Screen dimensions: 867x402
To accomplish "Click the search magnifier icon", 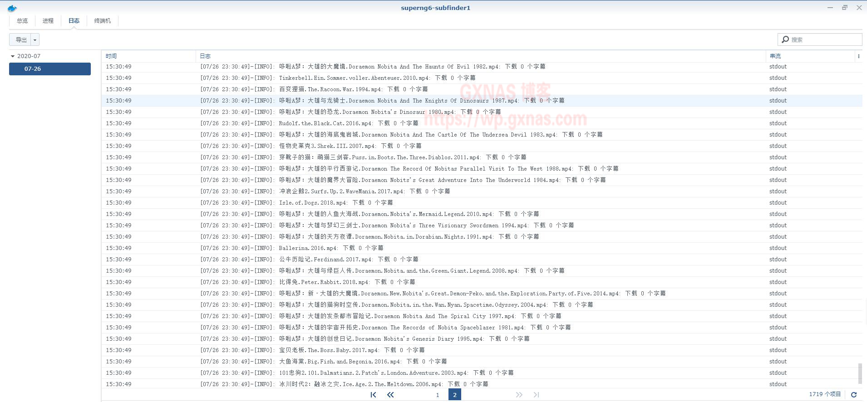I will (785, 39).
